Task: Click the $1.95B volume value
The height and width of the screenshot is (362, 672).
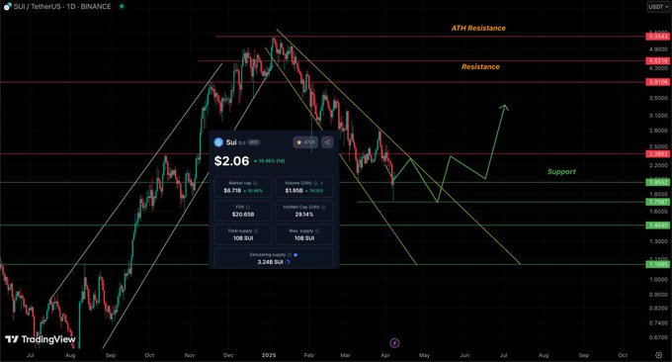Action: (294, 191)
